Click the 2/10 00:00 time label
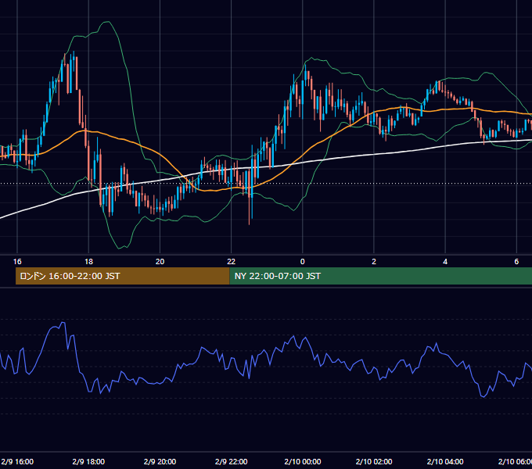 [303, 461]
